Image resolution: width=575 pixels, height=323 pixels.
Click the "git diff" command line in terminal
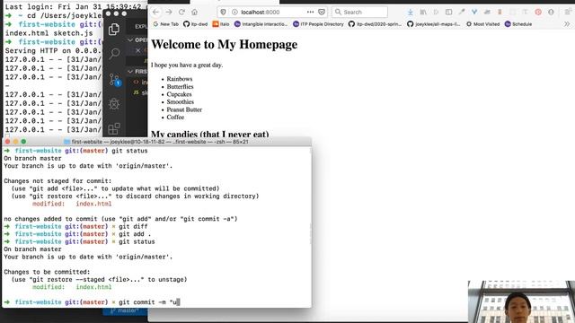tap(75, 227)
